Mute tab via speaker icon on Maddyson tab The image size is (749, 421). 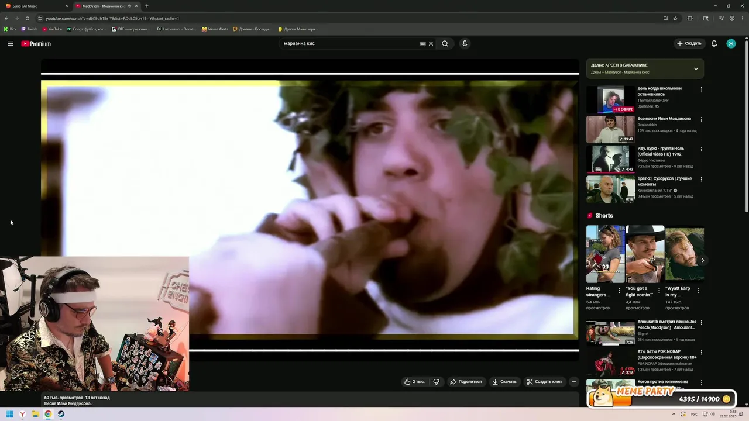click(129, 6)
